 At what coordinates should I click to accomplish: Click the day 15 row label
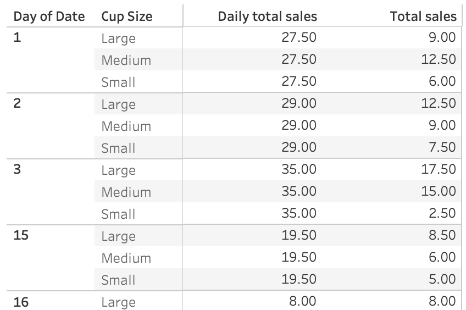[21, 235]
